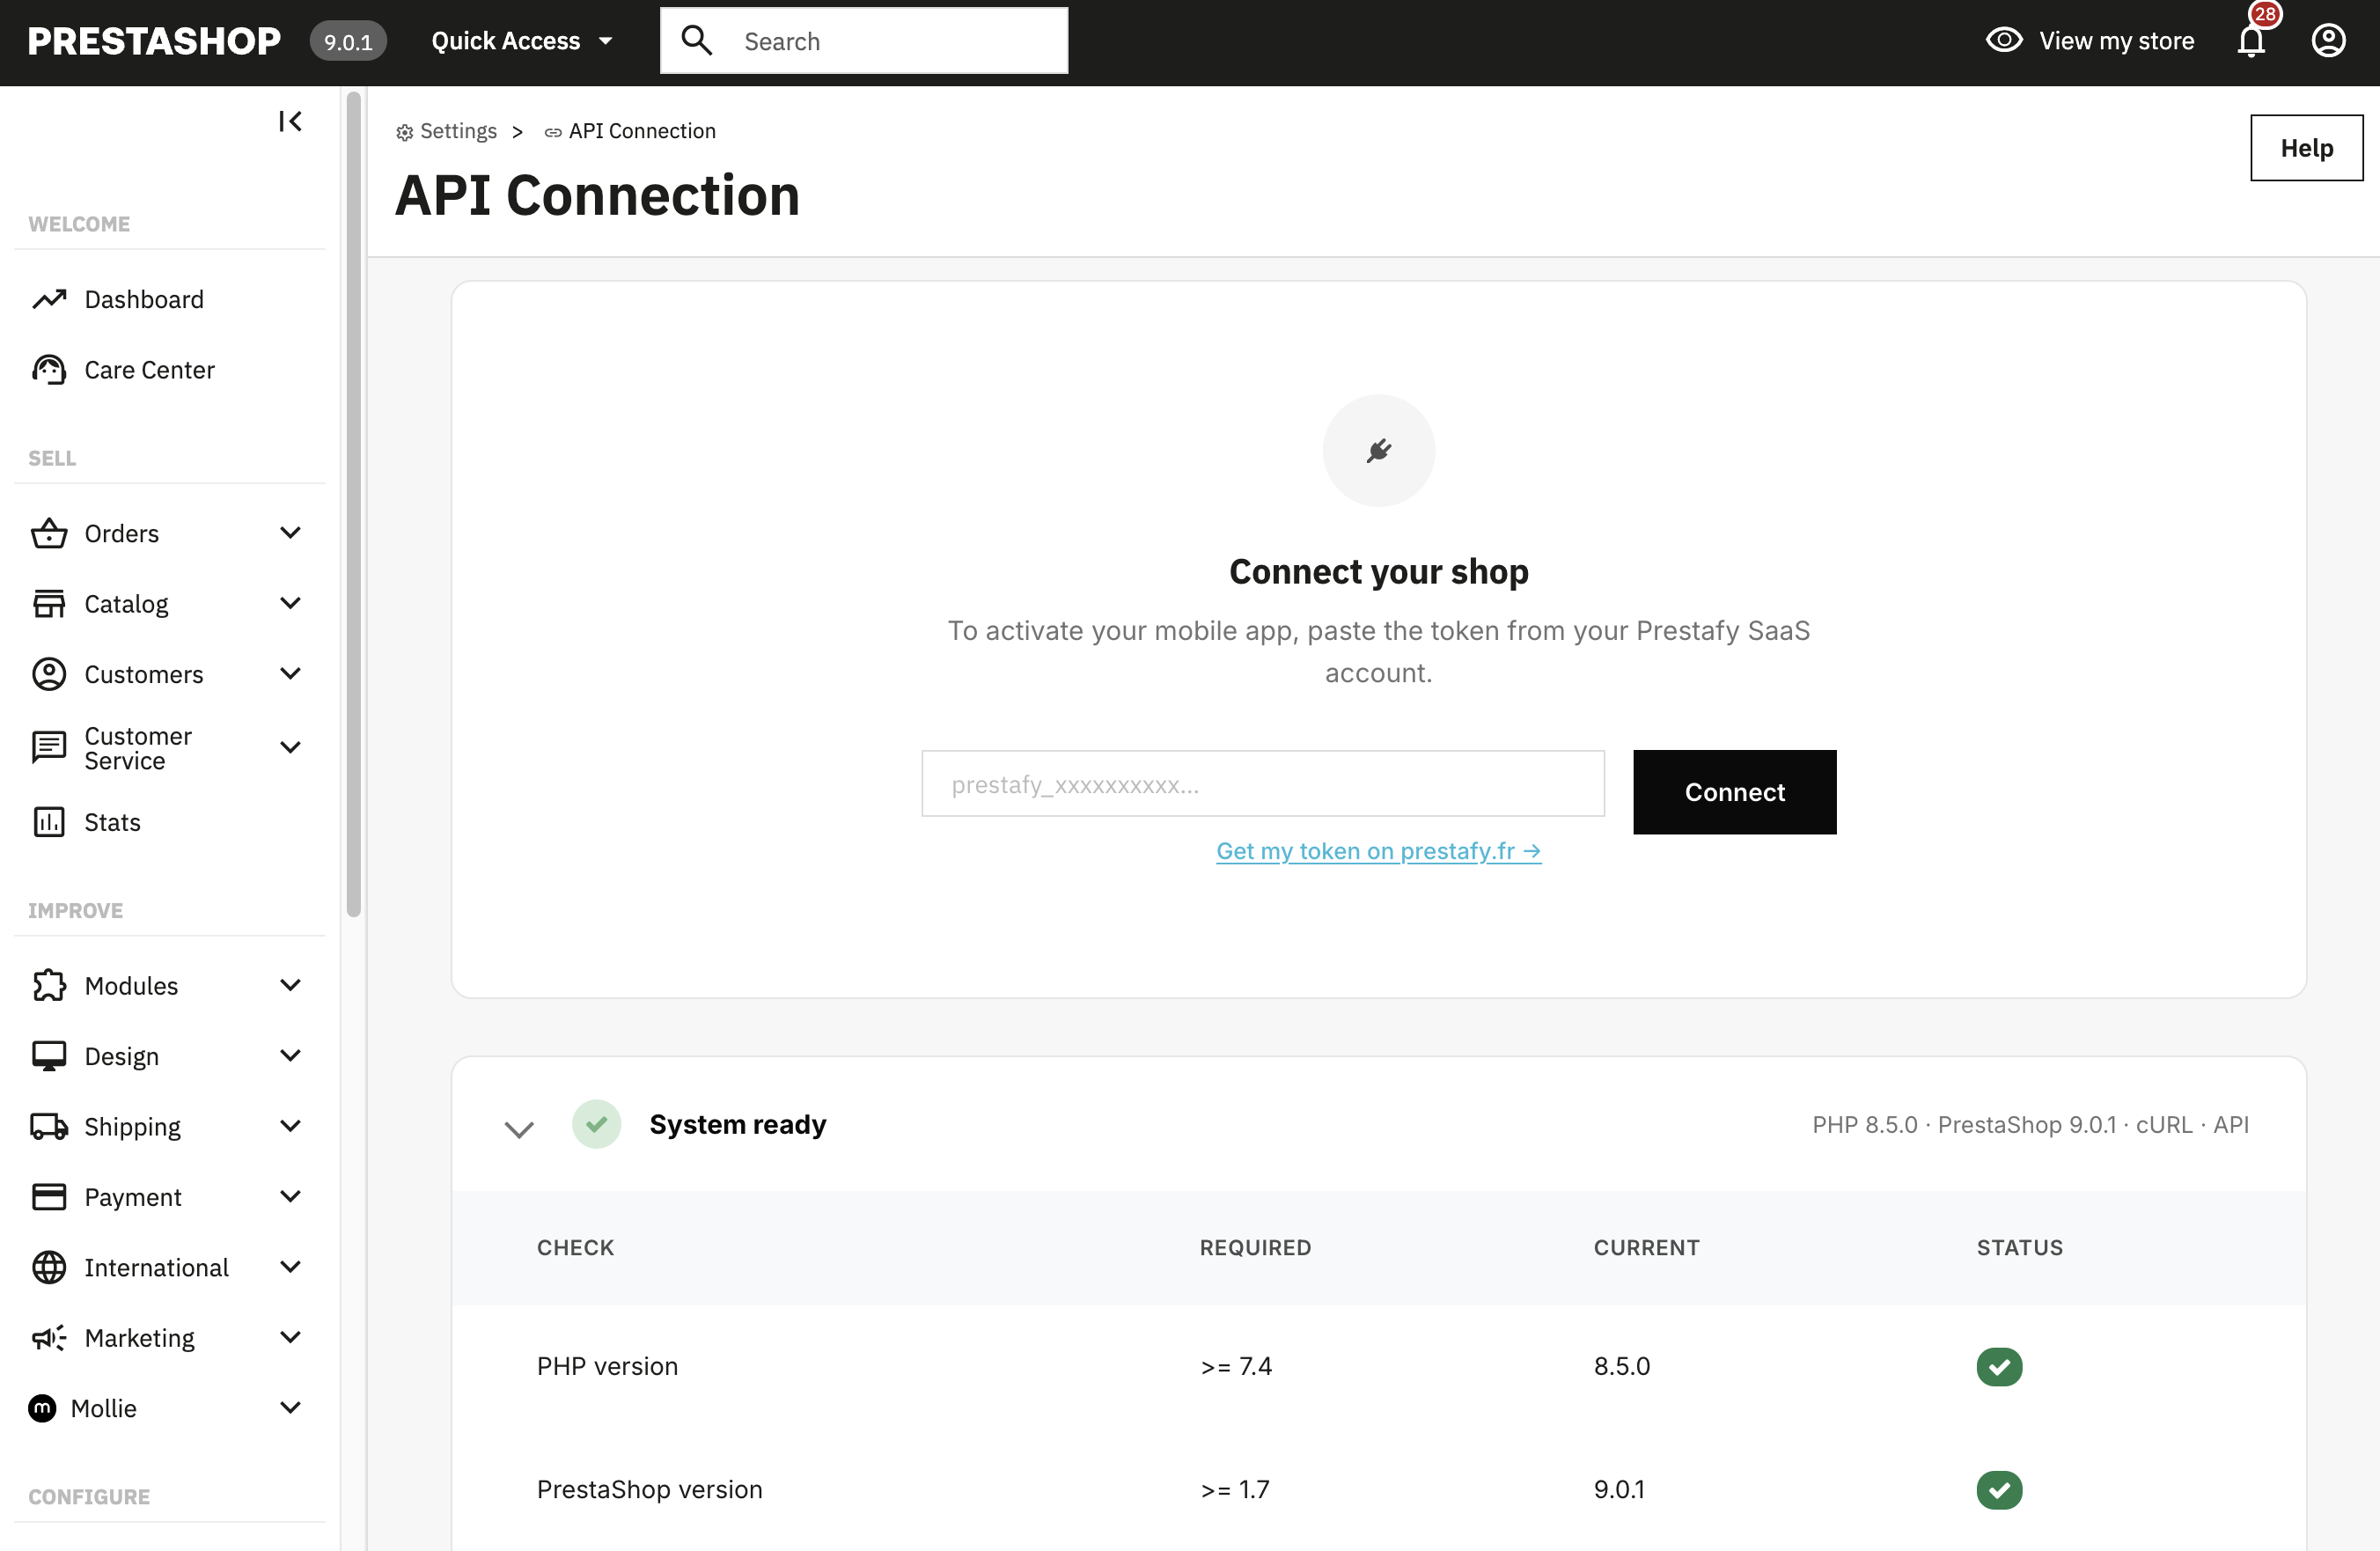Click the Dashboard trend icon

coord(49,299)
